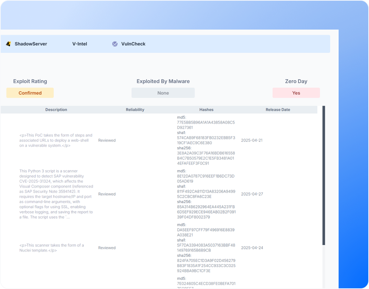Select sha256 hash starting 85A314B6292964EA
This screenshot has height=289, width=369.
pos(206,212)
